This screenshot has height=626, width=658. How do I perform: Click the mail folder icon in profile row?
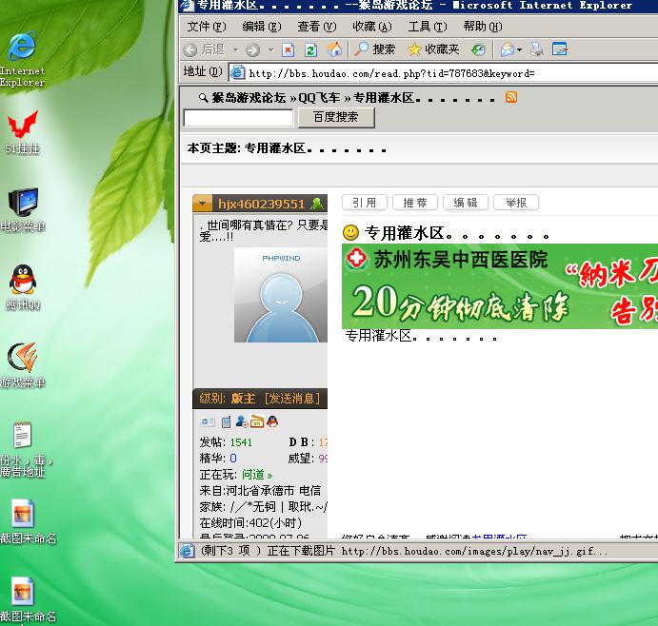[257, 421]
